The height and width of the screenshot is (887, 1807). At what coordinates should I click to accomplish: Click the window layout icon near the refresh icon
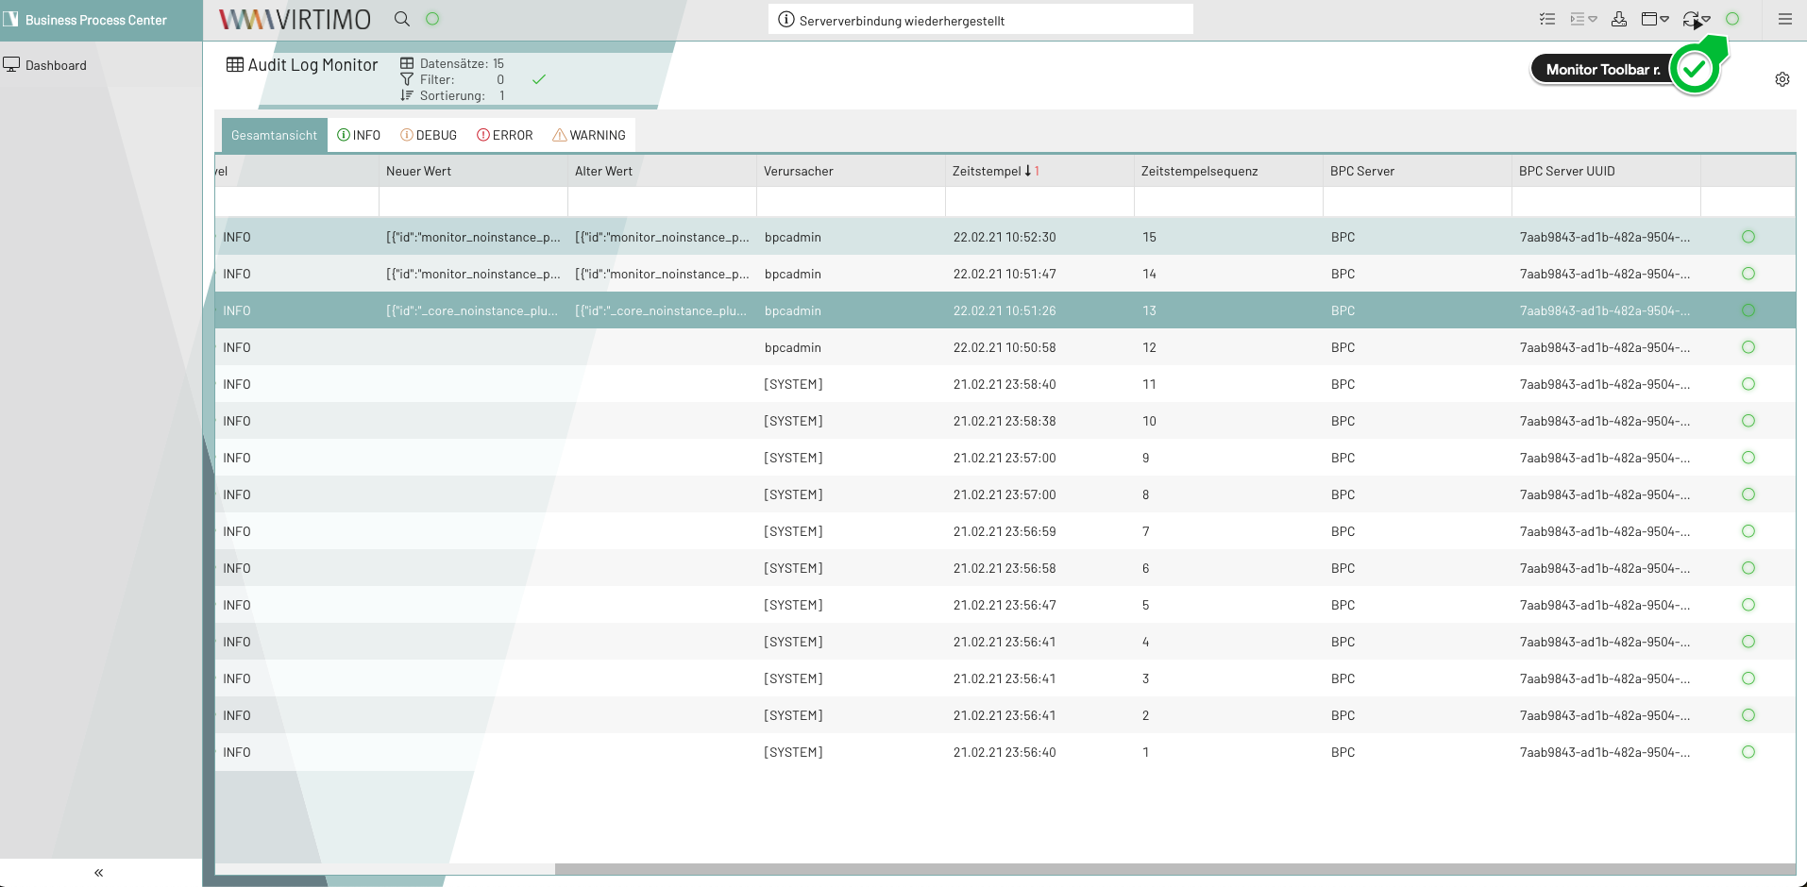pos(1650,18)
